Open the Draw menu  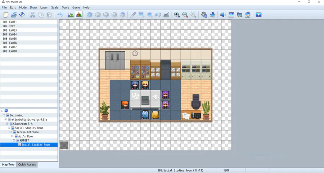pyautogui.click(x=33, y=8)
